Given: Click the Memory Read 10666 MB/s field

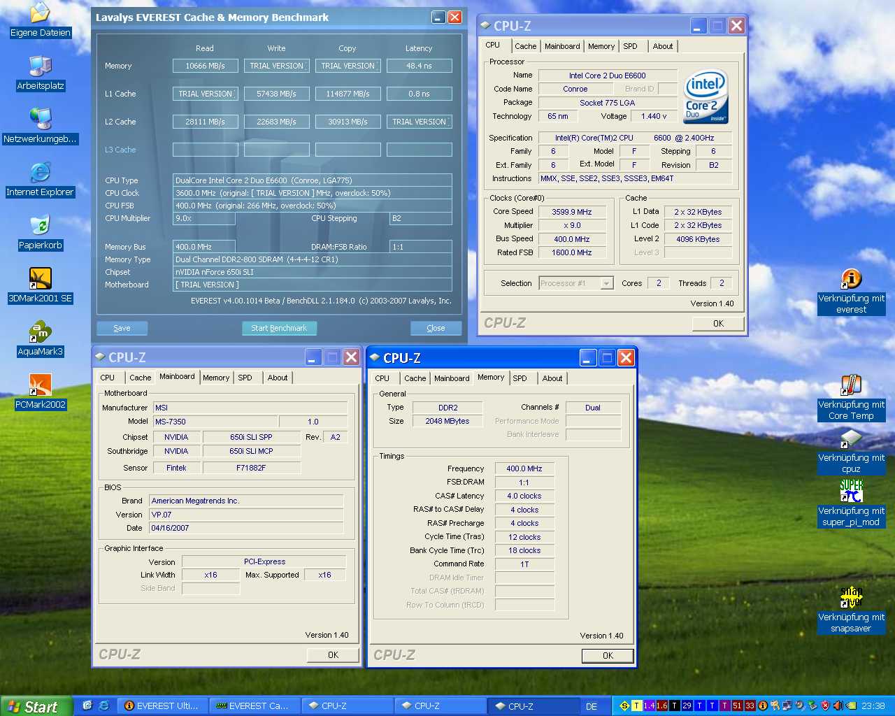Looking at the screenshot, I should (205, 66).
